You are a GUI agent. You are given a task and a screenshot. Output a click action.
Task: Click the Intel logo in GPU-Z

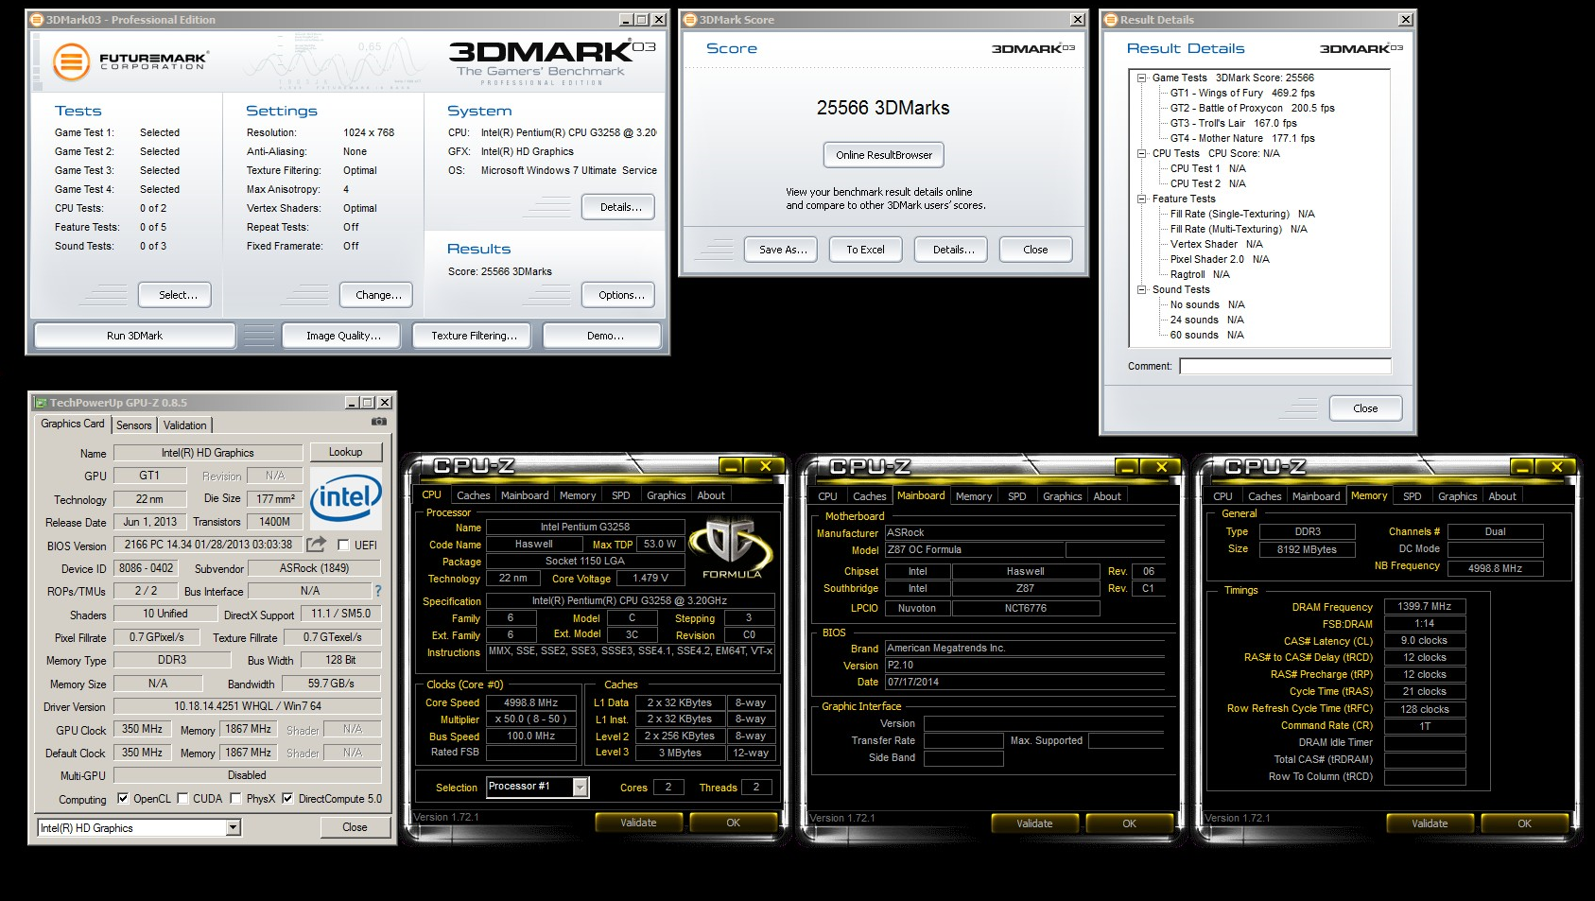(346, 497)
